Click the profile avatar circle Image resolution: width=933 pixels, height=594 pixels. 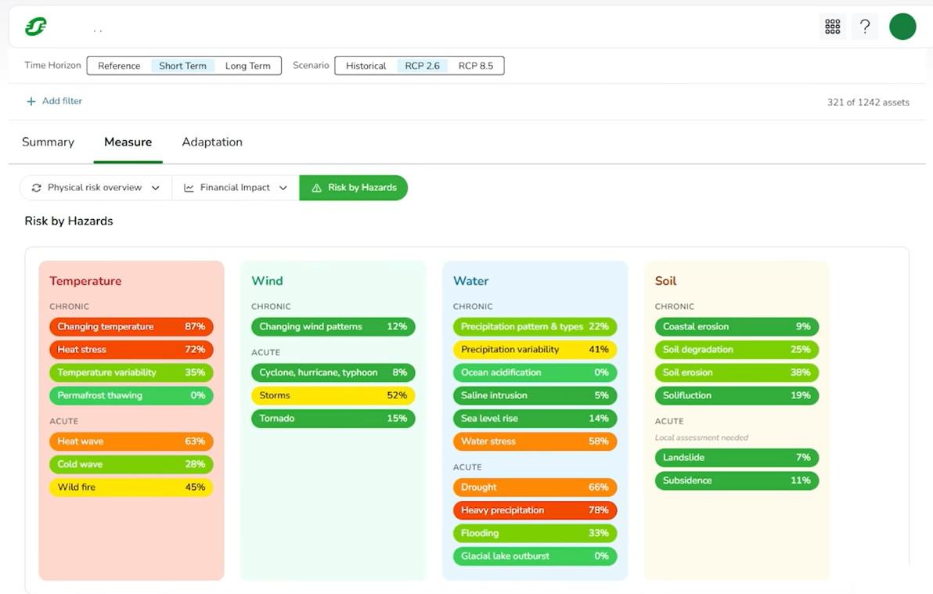coord(902,26)
